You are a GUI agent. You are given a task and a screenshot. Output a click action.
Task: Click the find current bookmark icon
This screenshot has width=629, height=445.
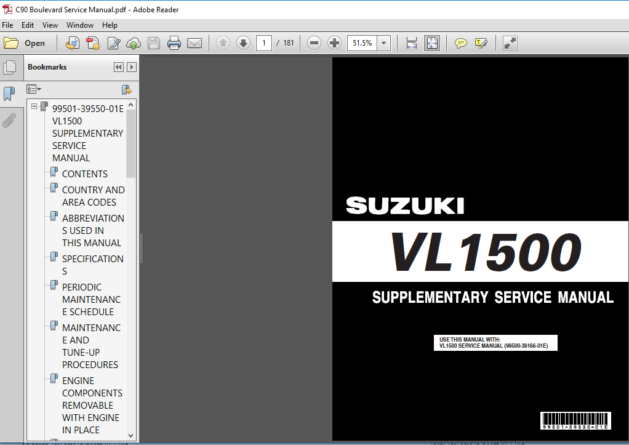127,89
